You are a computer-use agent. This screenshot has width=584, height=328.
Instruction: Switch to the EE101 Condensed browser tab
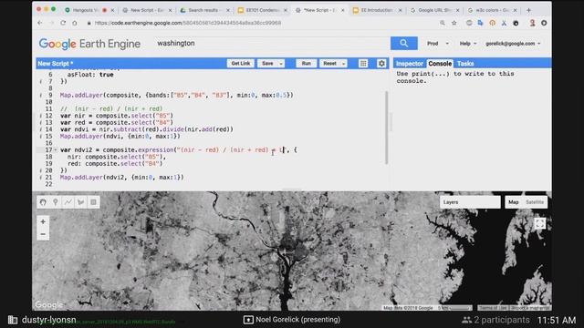(x=262, y=10)
